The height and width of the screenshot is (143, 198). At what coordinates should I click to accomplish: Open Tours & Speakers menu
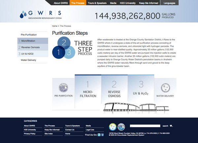click(x=97, y=3)
